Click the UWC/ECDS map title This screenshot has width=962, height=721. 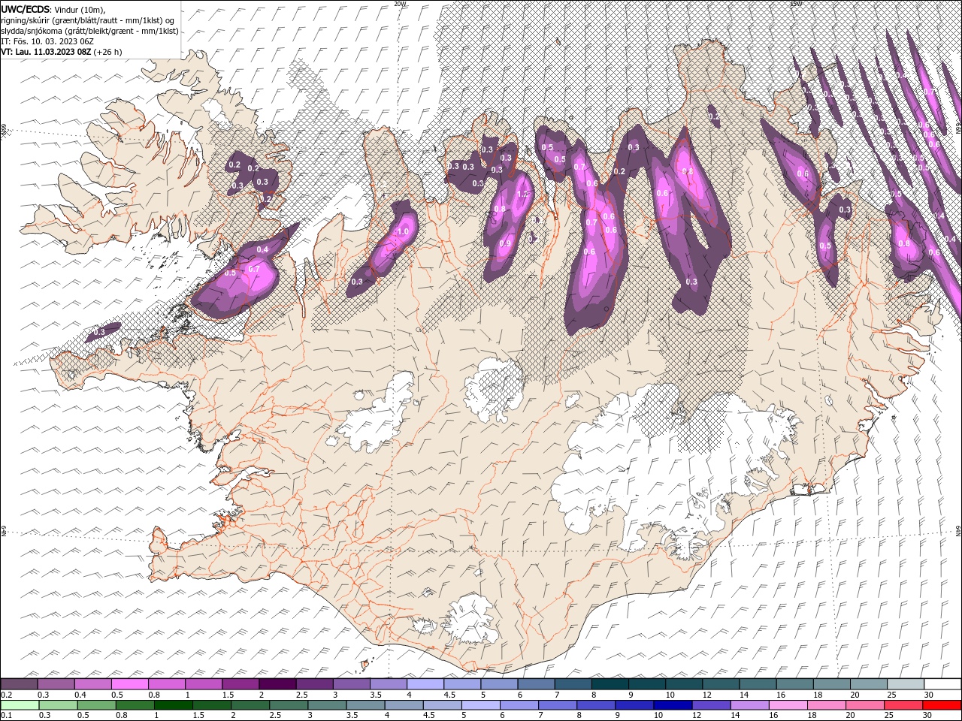pyautogui.click(x=26, y=9)
